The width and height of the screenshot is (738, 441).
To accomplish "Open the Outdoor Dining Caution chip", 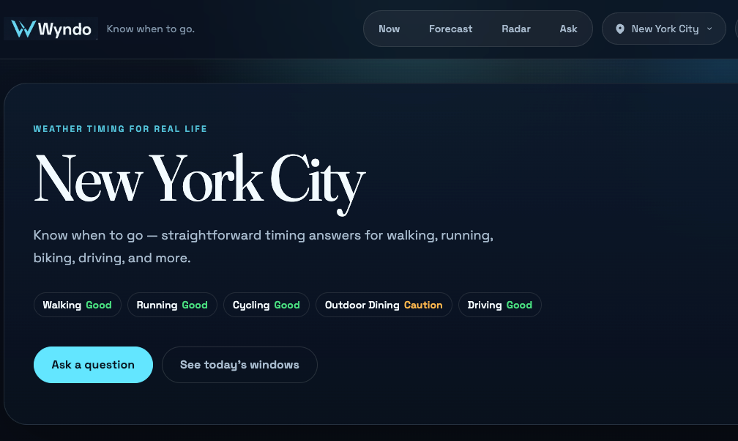I will tap(384, 305).
